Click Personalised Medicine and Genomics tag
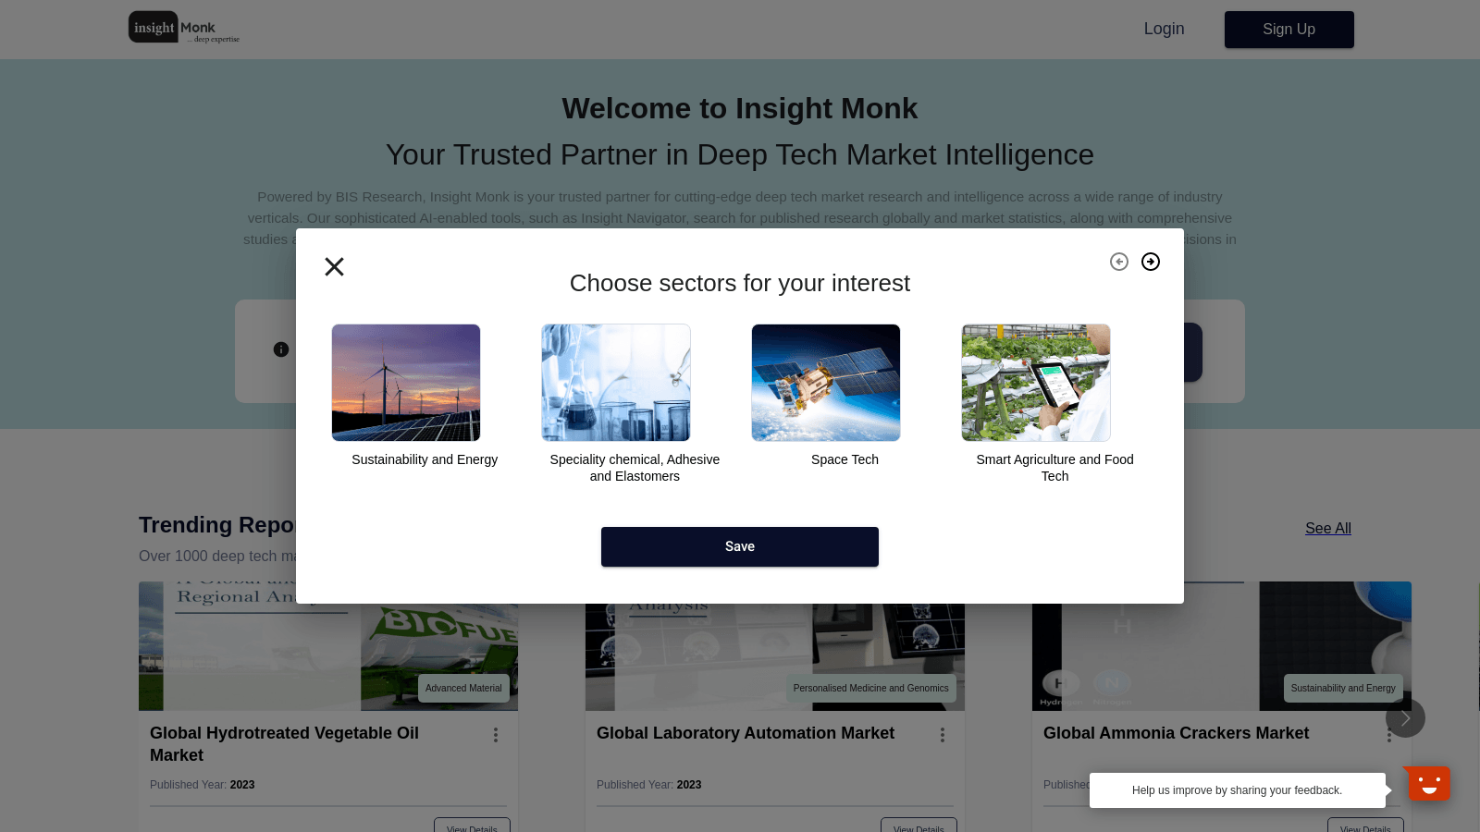Image resolution: width=1480 pixels, height=832 pixels. pyautogui.click(x=870, y=688)
